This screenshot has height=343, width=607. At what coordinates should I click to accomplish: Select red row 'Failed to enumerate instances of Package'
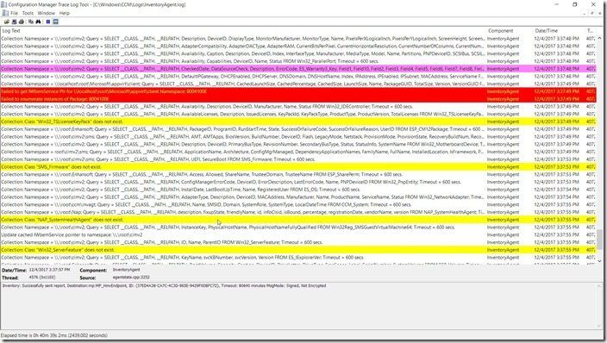click(x=298, y=99)
